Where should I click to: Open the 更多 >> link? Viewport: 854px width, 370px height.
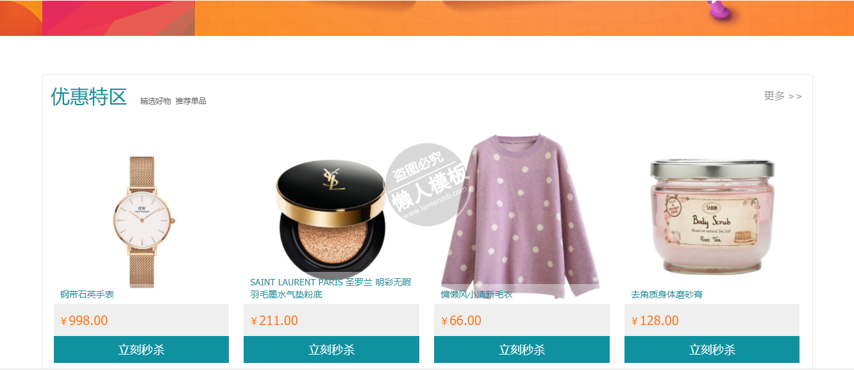[x=783, y=96]
